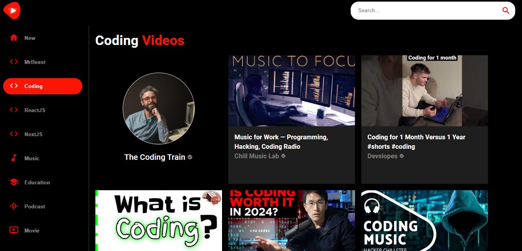
Task: Open Coding for 1 Month Versus 1 Year title
Action: [416, 142]
